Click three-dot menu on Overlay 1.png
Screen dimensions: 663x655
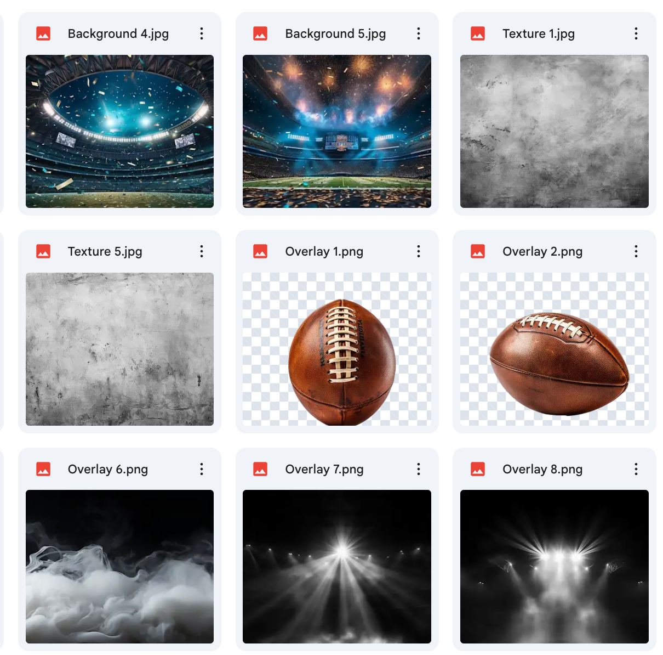419,251
